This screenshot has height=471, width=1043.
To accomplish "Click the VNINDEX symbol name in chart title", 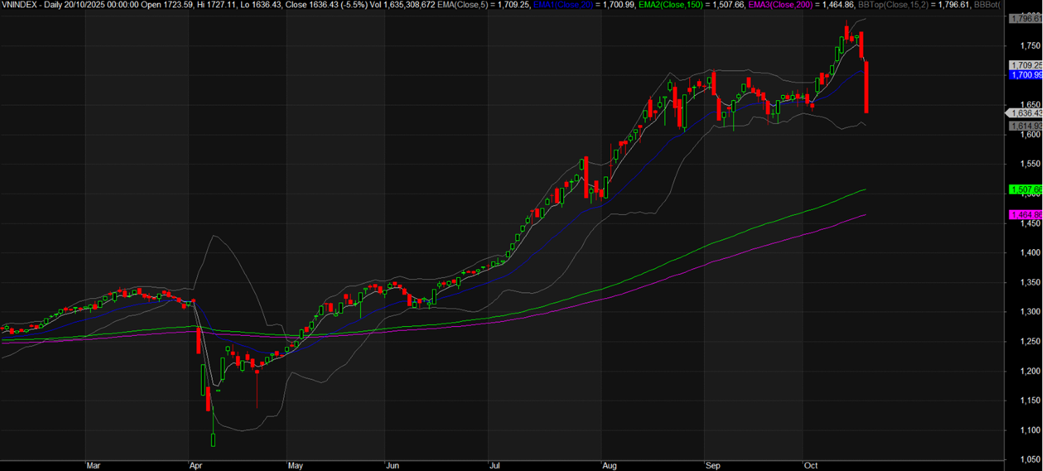I will click(20, 4).
